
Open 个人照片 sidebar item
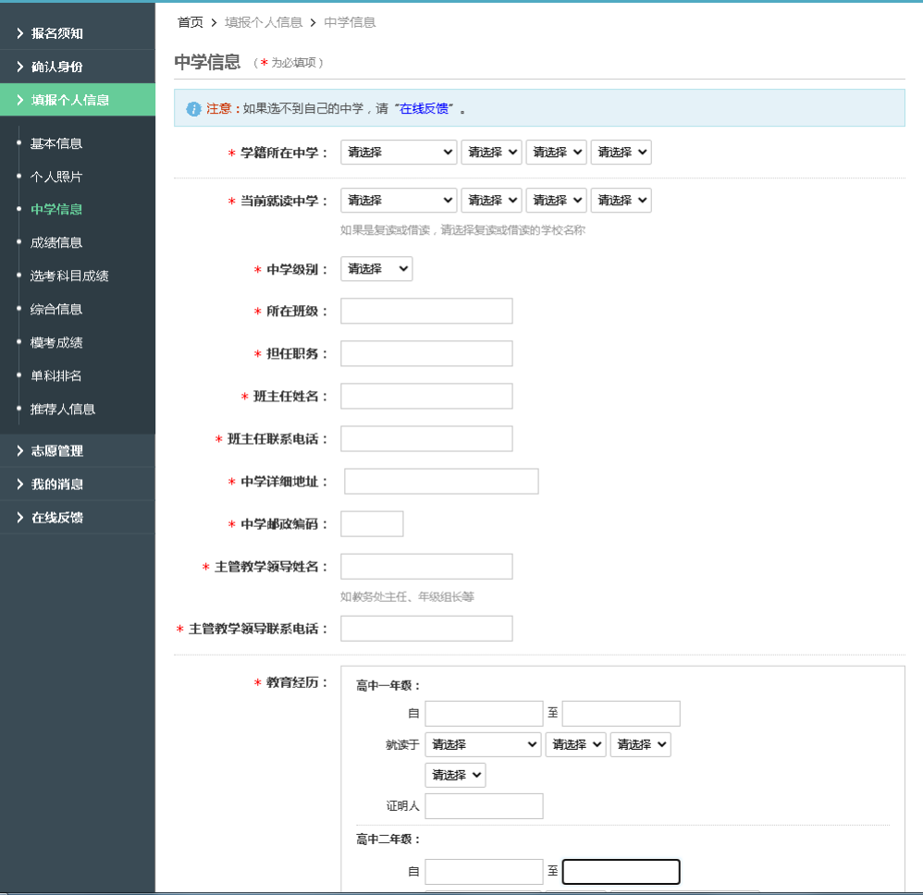[x=56, y=177]
